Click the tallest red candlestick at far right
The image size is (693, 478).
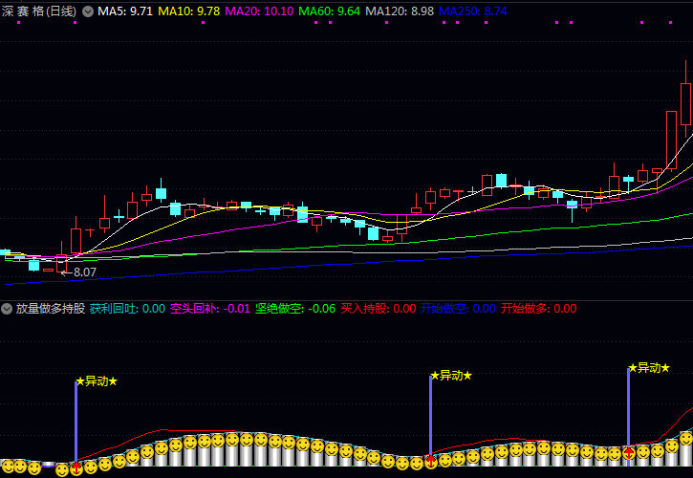[685, 103]
